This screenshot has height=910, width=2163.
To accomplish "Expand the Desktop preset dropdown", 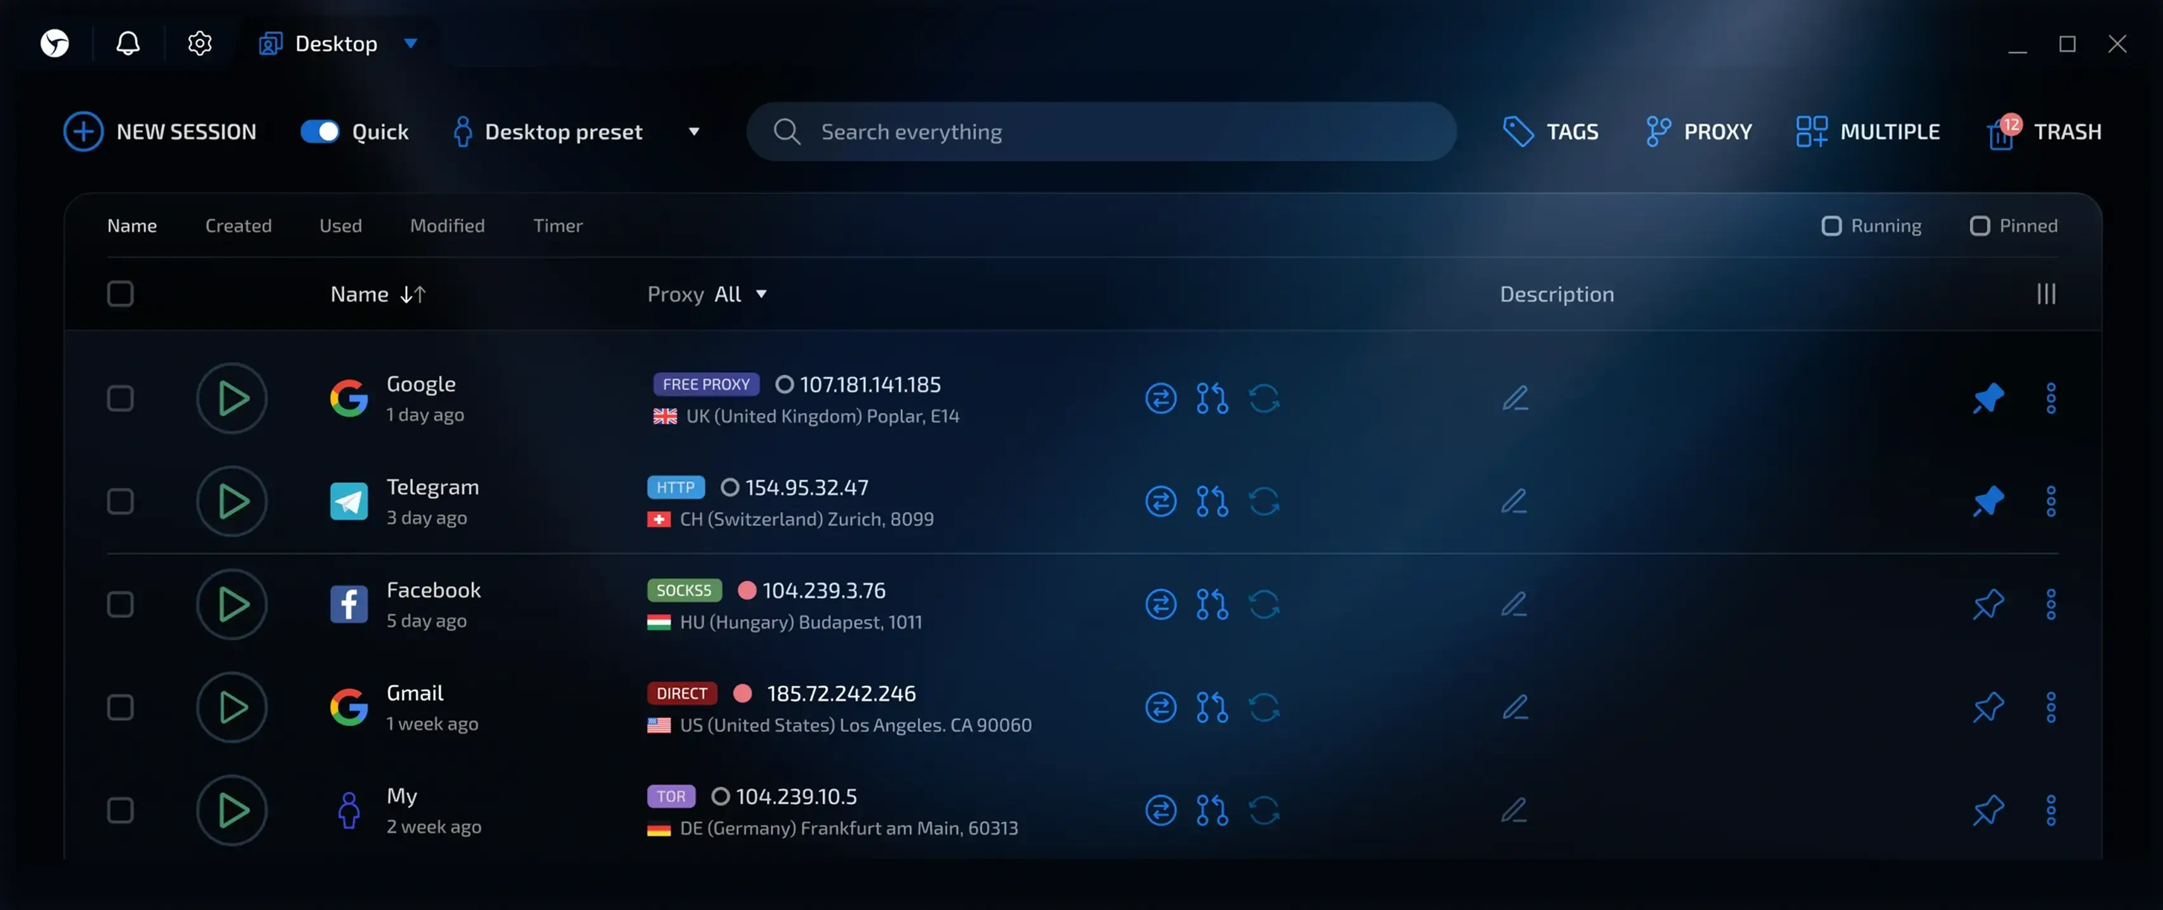I will click(x=693, y=132).
